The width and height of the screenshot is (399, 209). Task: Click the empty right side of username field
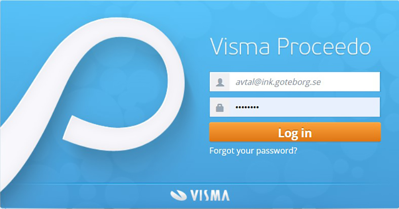(x=351, y=82)
